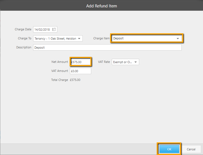Viewport: 203px width, 155px height.
Task: Select the Tenancy - 1 Oak Street combo box
Action: click(58, 39)
